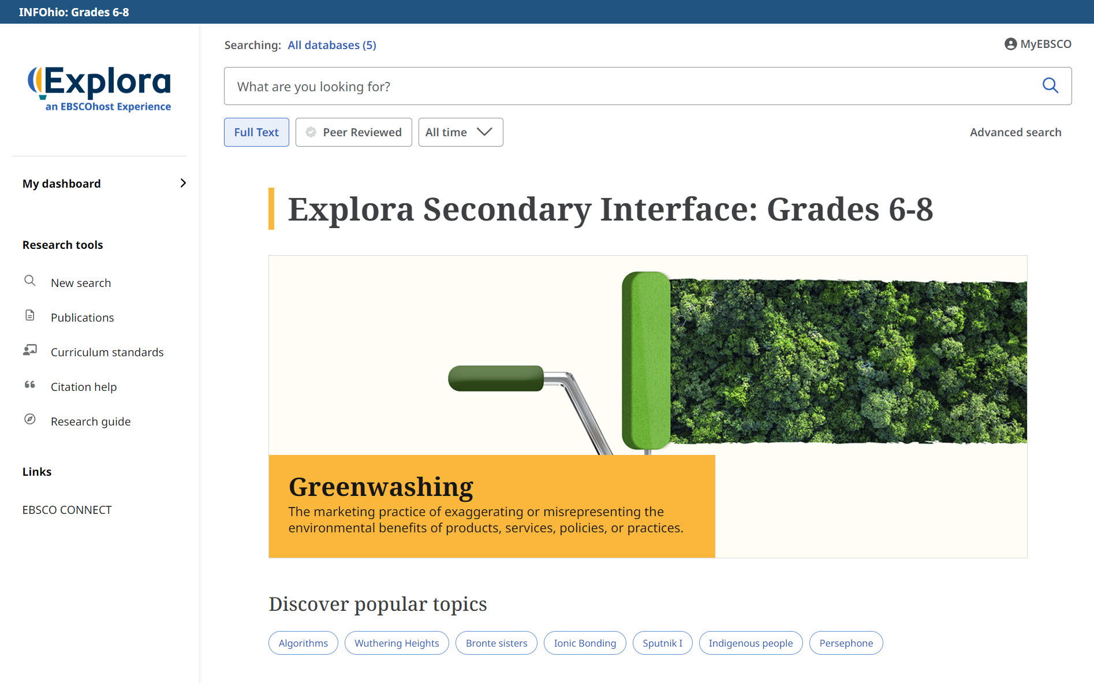The image size is (1094, 683).
Task: Click the Greenwashing description text
Action: point(486,520)
